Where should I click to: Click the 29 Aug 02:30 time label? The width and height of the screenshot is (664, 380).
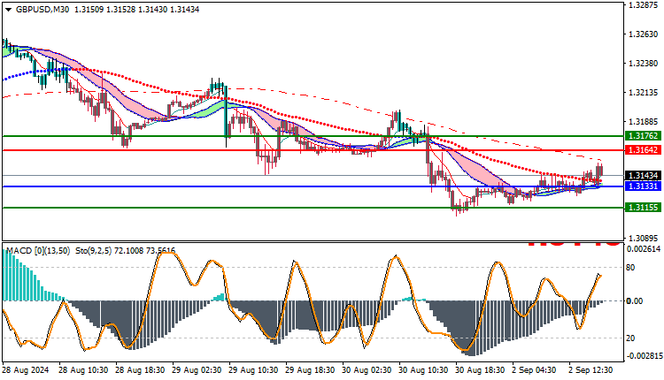point(197,370)
